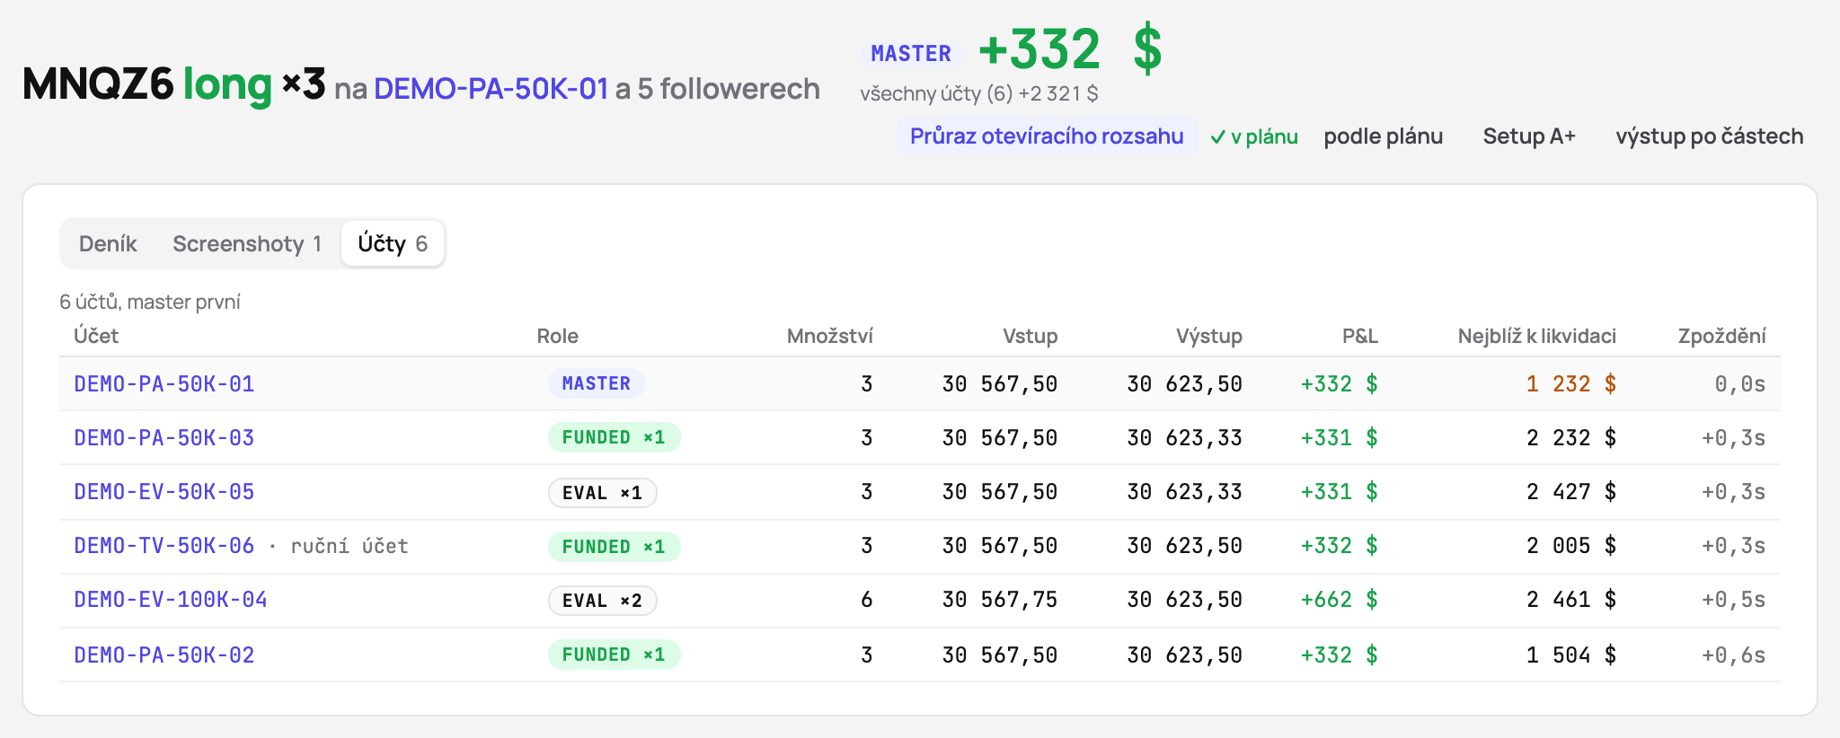
Task: Click the EVAL ×2 badge
Action: click(x=603, y=601)
